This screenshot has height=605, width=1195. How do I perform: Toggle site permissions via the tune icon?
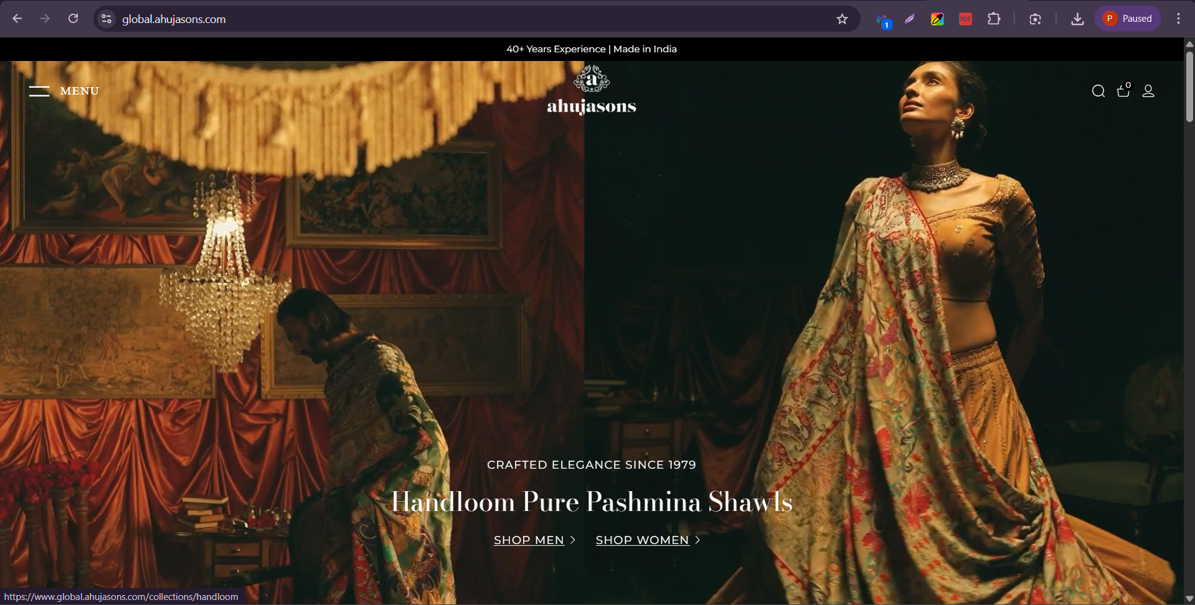pos(106,19)
